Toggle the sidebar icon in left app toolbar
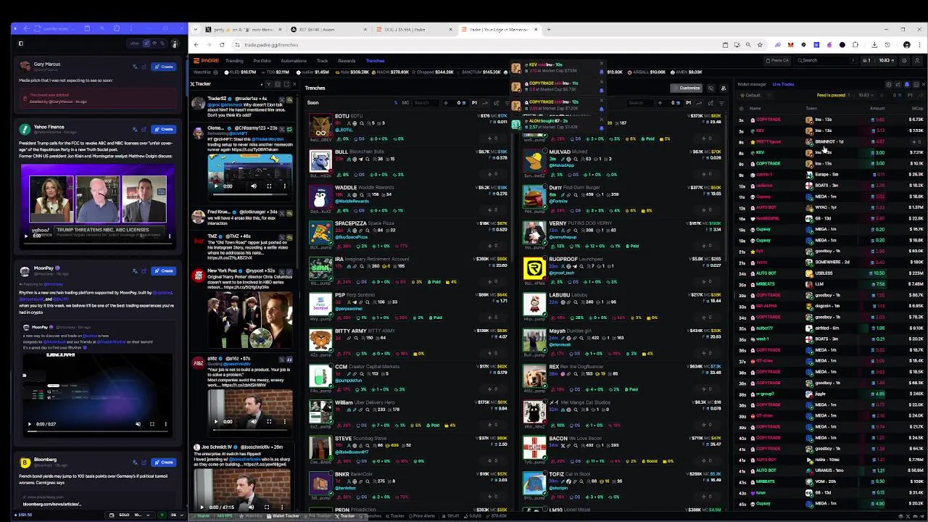928x522 pixels. 20,43
